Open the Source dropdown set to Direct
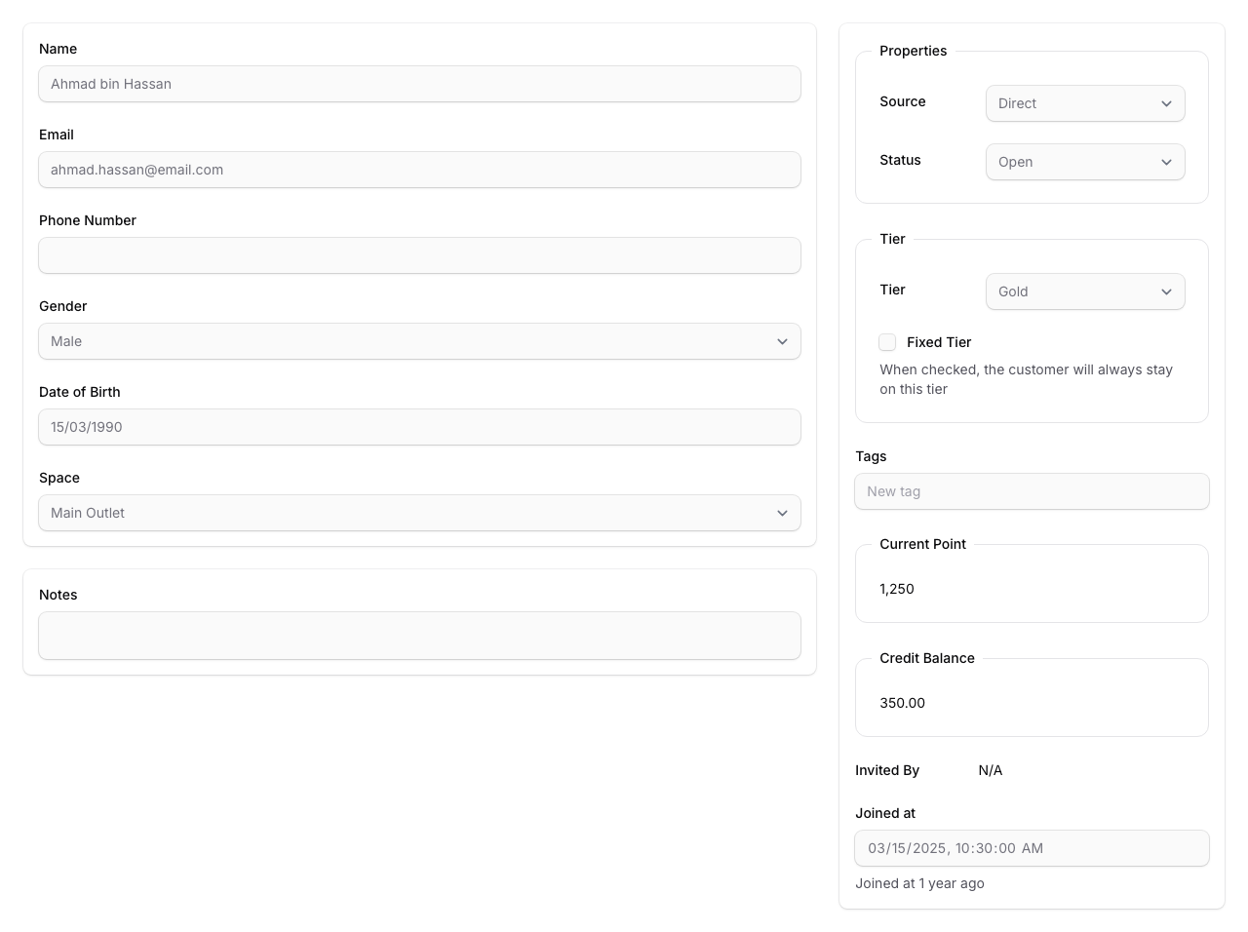 (1085, 103)
